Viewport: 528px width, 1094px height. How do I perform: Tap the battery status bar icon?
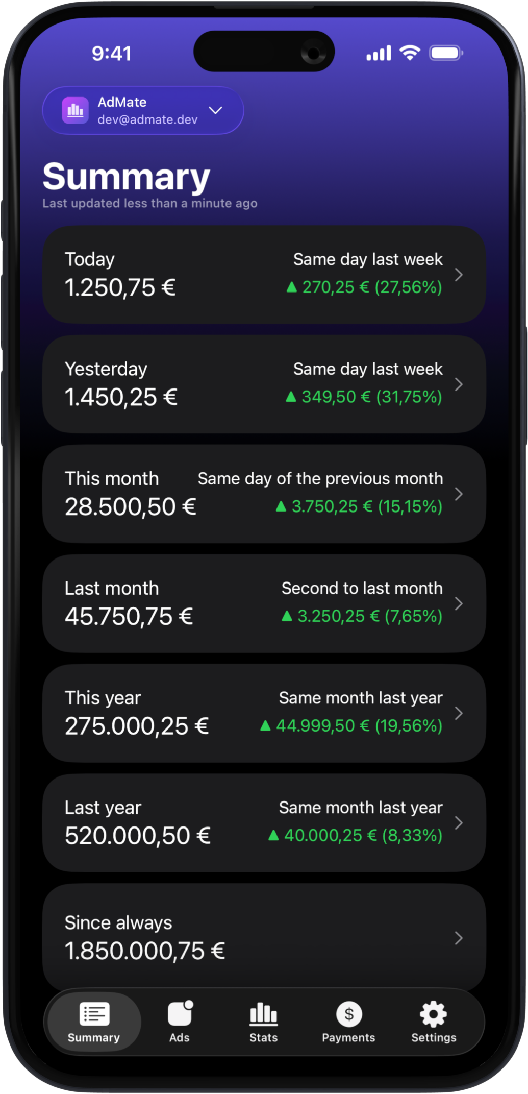(446, 53)
